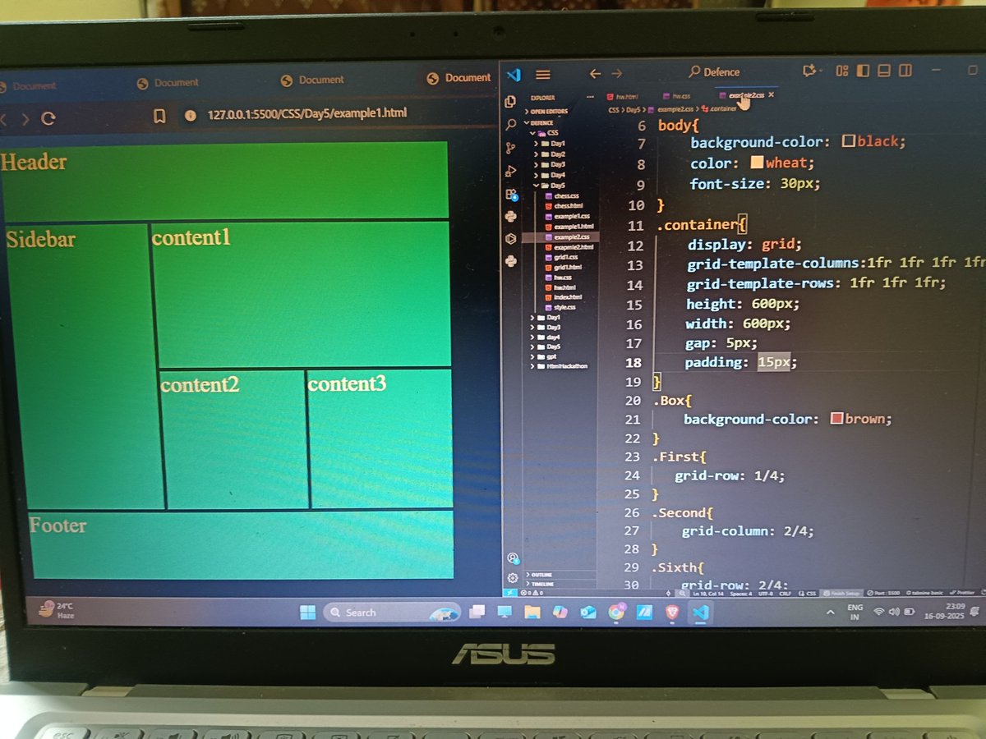Open example1.css in the Explorer tree
This screenshot has width=986, height=739.
pos(567,216)
